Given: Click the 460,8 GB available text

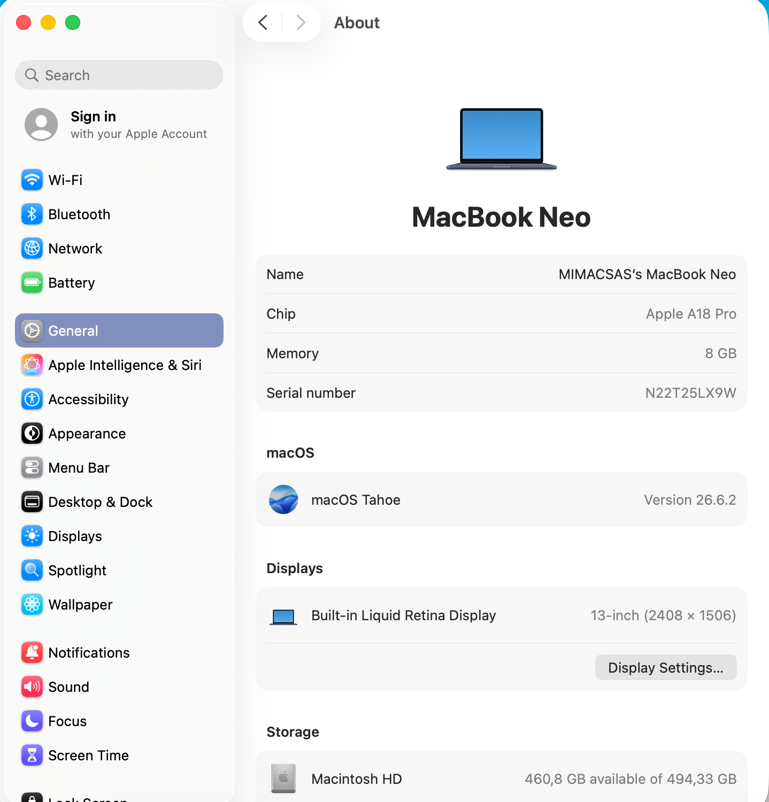Looking at the screenshot, I should pos(630,779).
